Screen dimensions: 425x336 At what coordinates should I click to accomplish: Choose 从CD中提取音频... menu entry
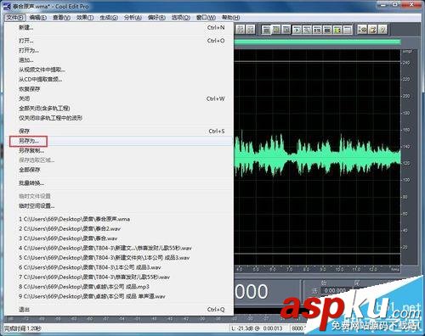pyautogui.click(x=119, y=79)
